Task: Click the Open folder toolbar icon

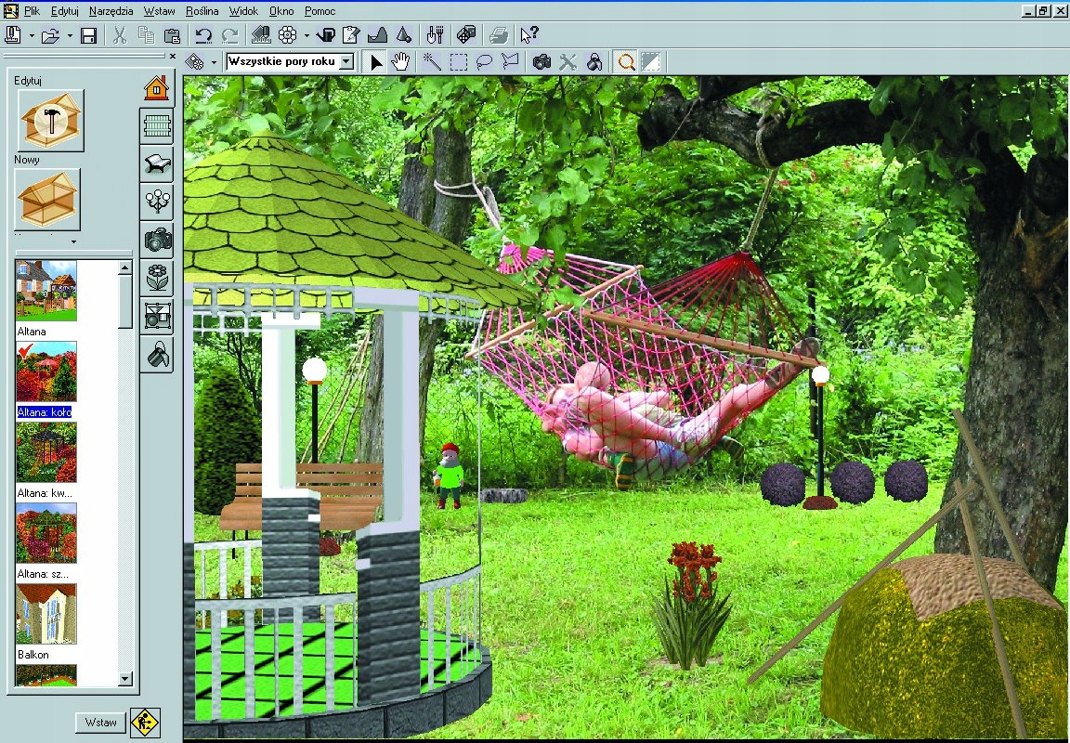Action: pyautogui.click(x=50, y=35)
